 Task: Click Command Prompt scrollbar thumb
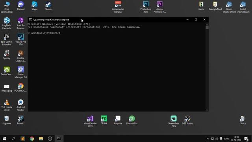point(207,27)
